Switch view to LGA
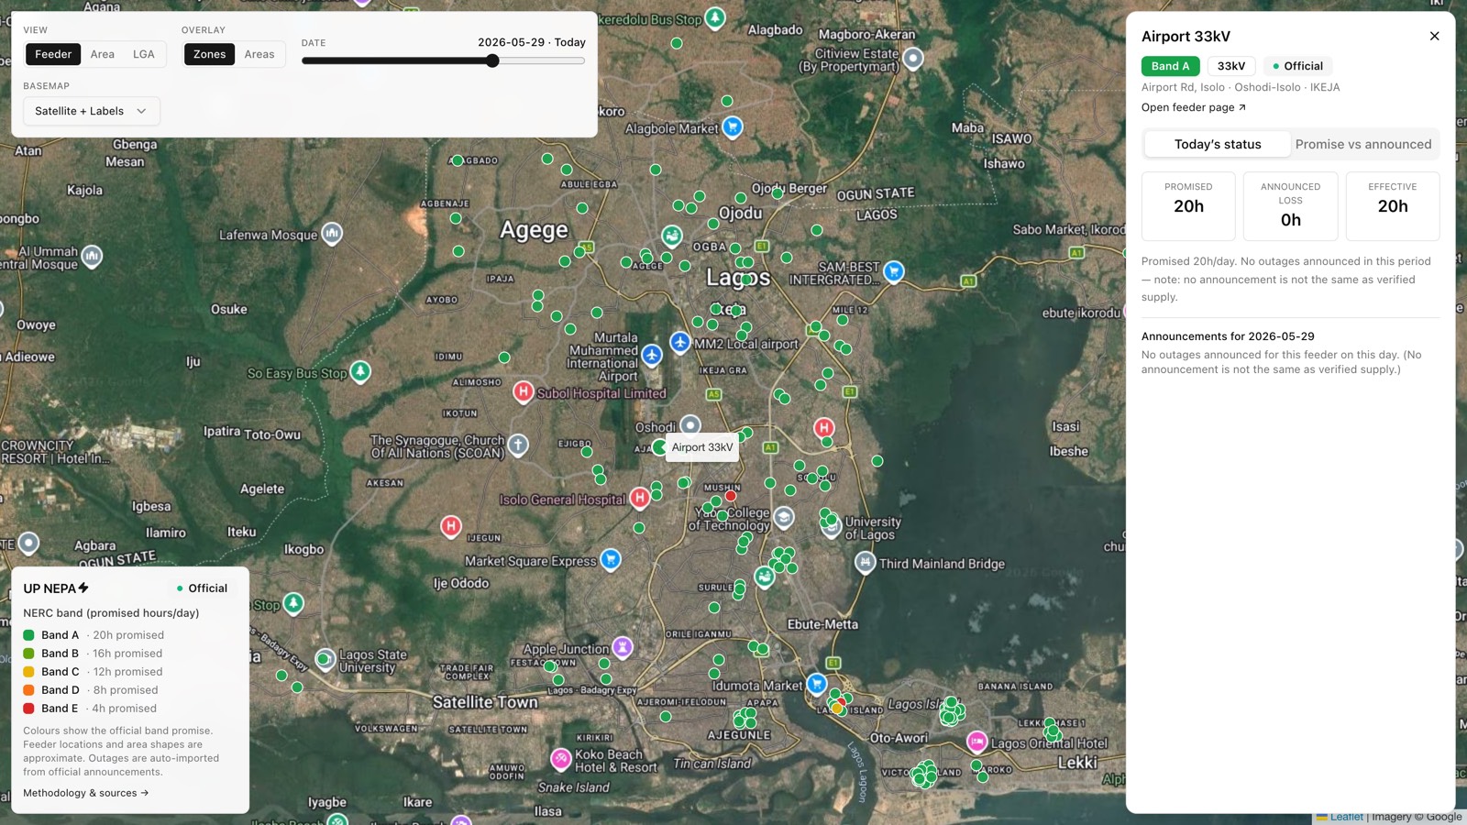The width and height of the screenshot is (1467, 825). (144, 54)
